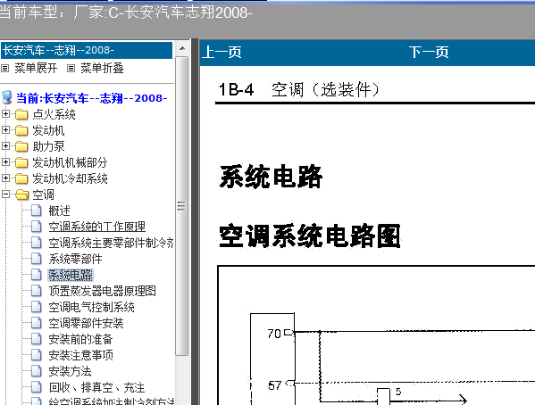
Task: Open 系统零部件 page
Action: coord(75,259)
